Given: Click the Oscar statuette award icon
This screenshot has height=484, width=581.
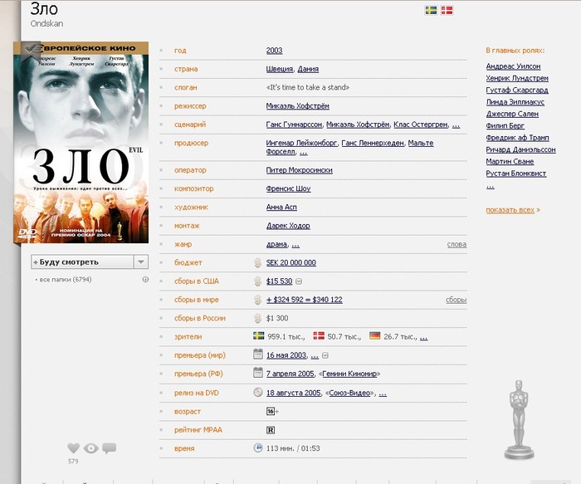Looking at the screenshot, I should point(519,419).
